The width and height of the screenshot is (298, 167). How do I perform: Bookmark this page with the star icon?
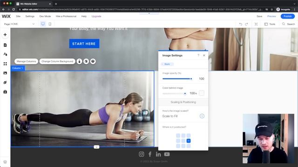pyautogui.click(x=272, y=9)
